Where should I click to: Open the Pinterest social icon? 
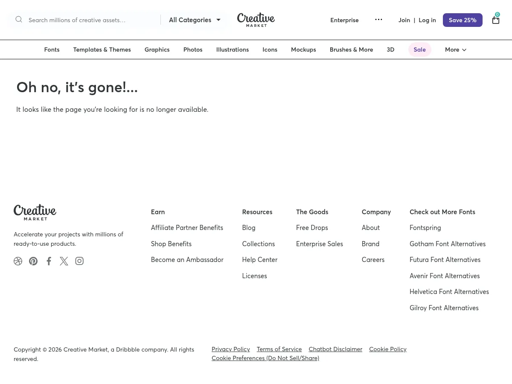(33, 261)
